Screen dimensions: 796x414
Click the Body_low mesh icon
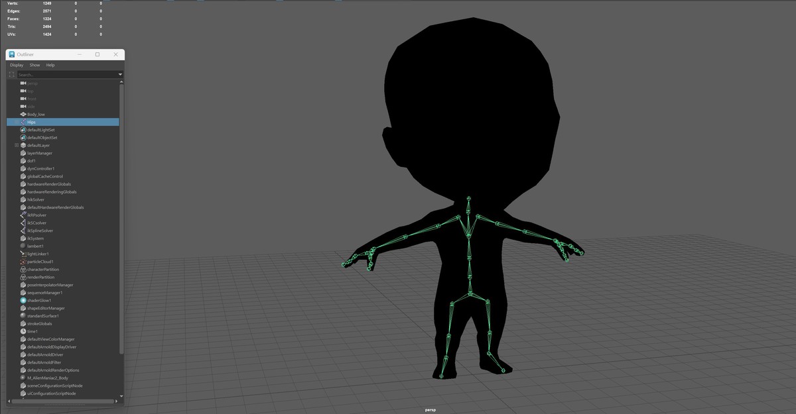pyautogui.click(x=23, y=114)
